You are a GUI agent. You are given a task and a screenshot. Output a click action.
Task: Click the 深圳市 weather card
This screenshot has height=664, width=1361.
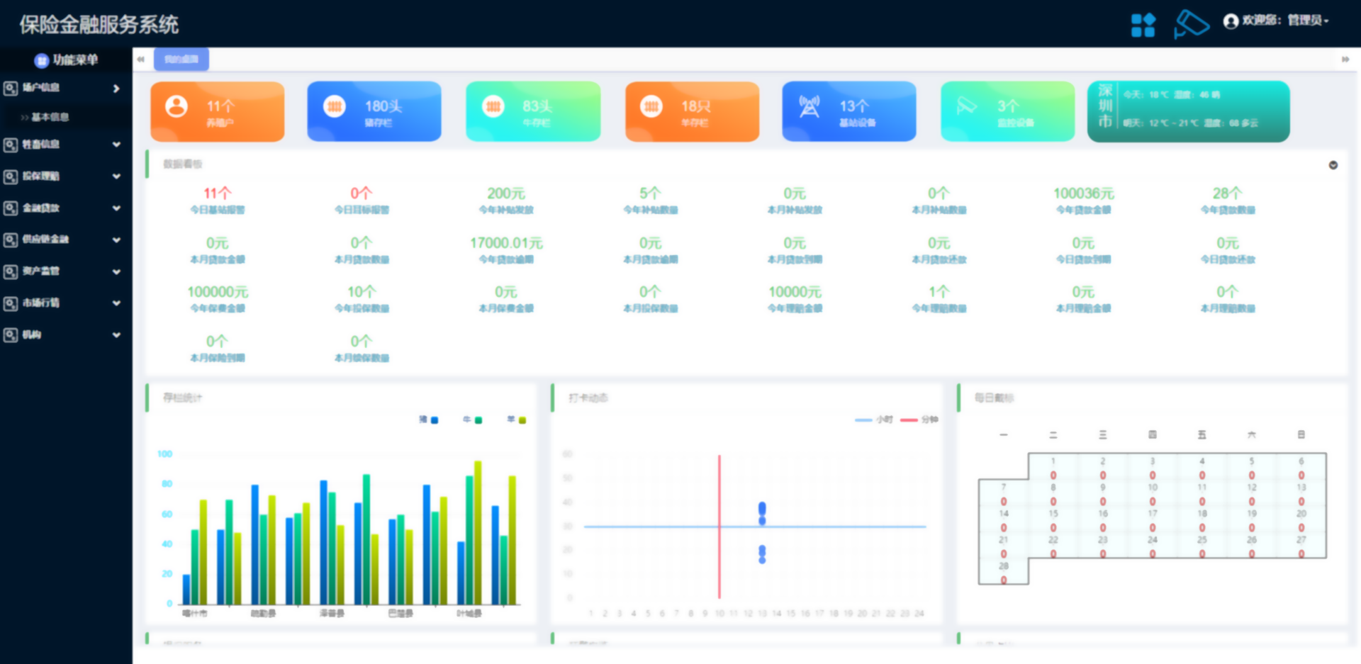click(1188, 111)
